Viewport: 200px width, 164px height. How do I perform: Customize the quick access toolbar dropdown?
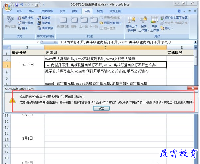[44, 5]
